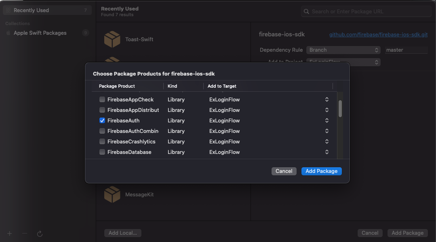Click the plus add collection icon
This screenshot has height=242, width=436.
(x=9, y=234)
